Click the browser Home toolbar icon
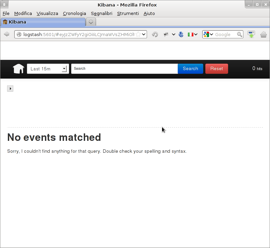Image resolution: width=270 pixels, height=248 pixels. [x=264, y=34]
